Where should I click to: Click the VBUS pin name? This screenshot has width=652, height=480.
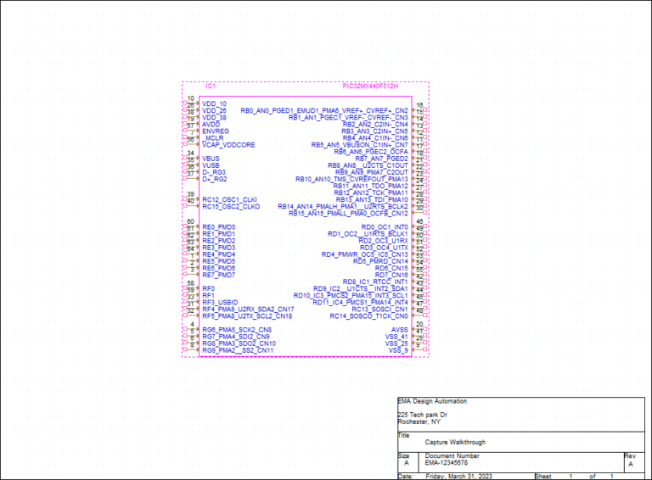pyautogui.click(x=211, y=159)
